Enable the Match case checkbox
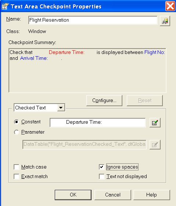 click(x=17, y=167)
